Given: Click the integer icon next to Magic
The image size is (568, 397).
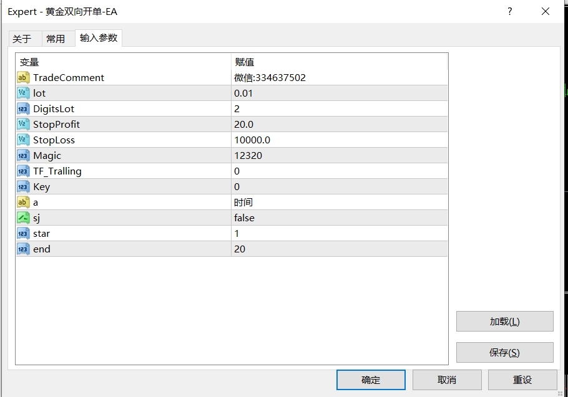Looking at the screenshot, I should tap(24, 155).
